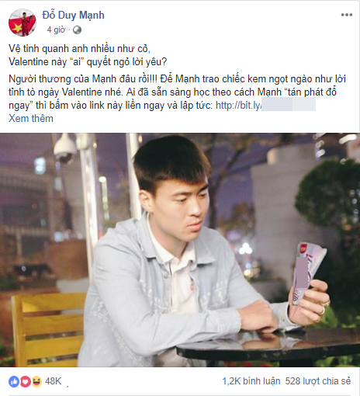360x396 pixels.
Task: Show the 1,2K bình luận comments
Action: point(251,381)
